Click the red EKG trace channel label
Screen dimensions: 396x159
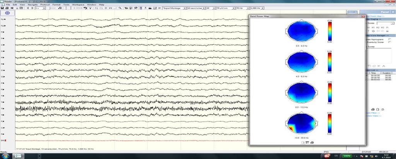coord(3,140)
